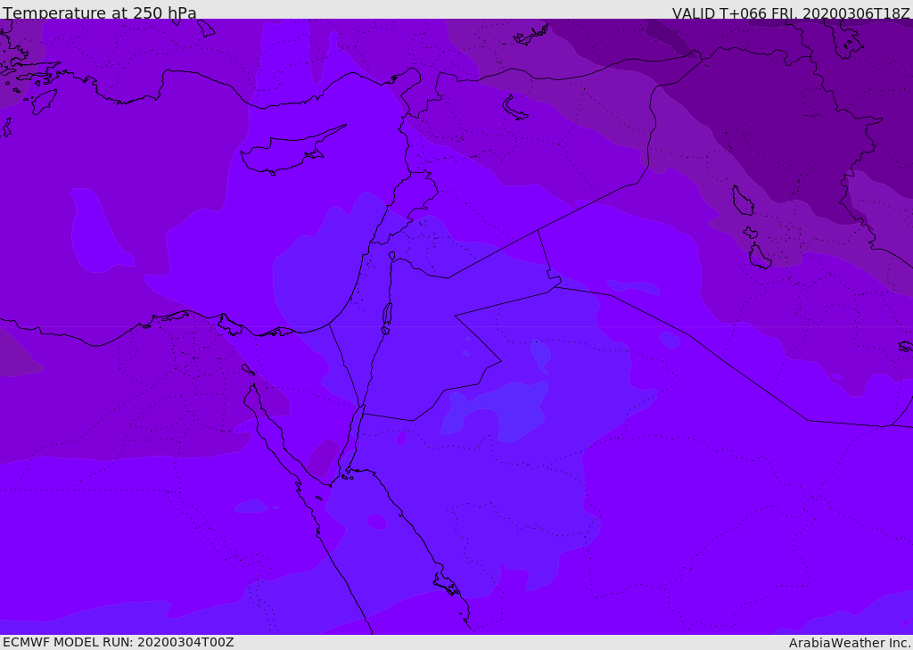Select the largest Iraqi lake outline
This screenshot has width=913, height=650.
tap(742, 201)
